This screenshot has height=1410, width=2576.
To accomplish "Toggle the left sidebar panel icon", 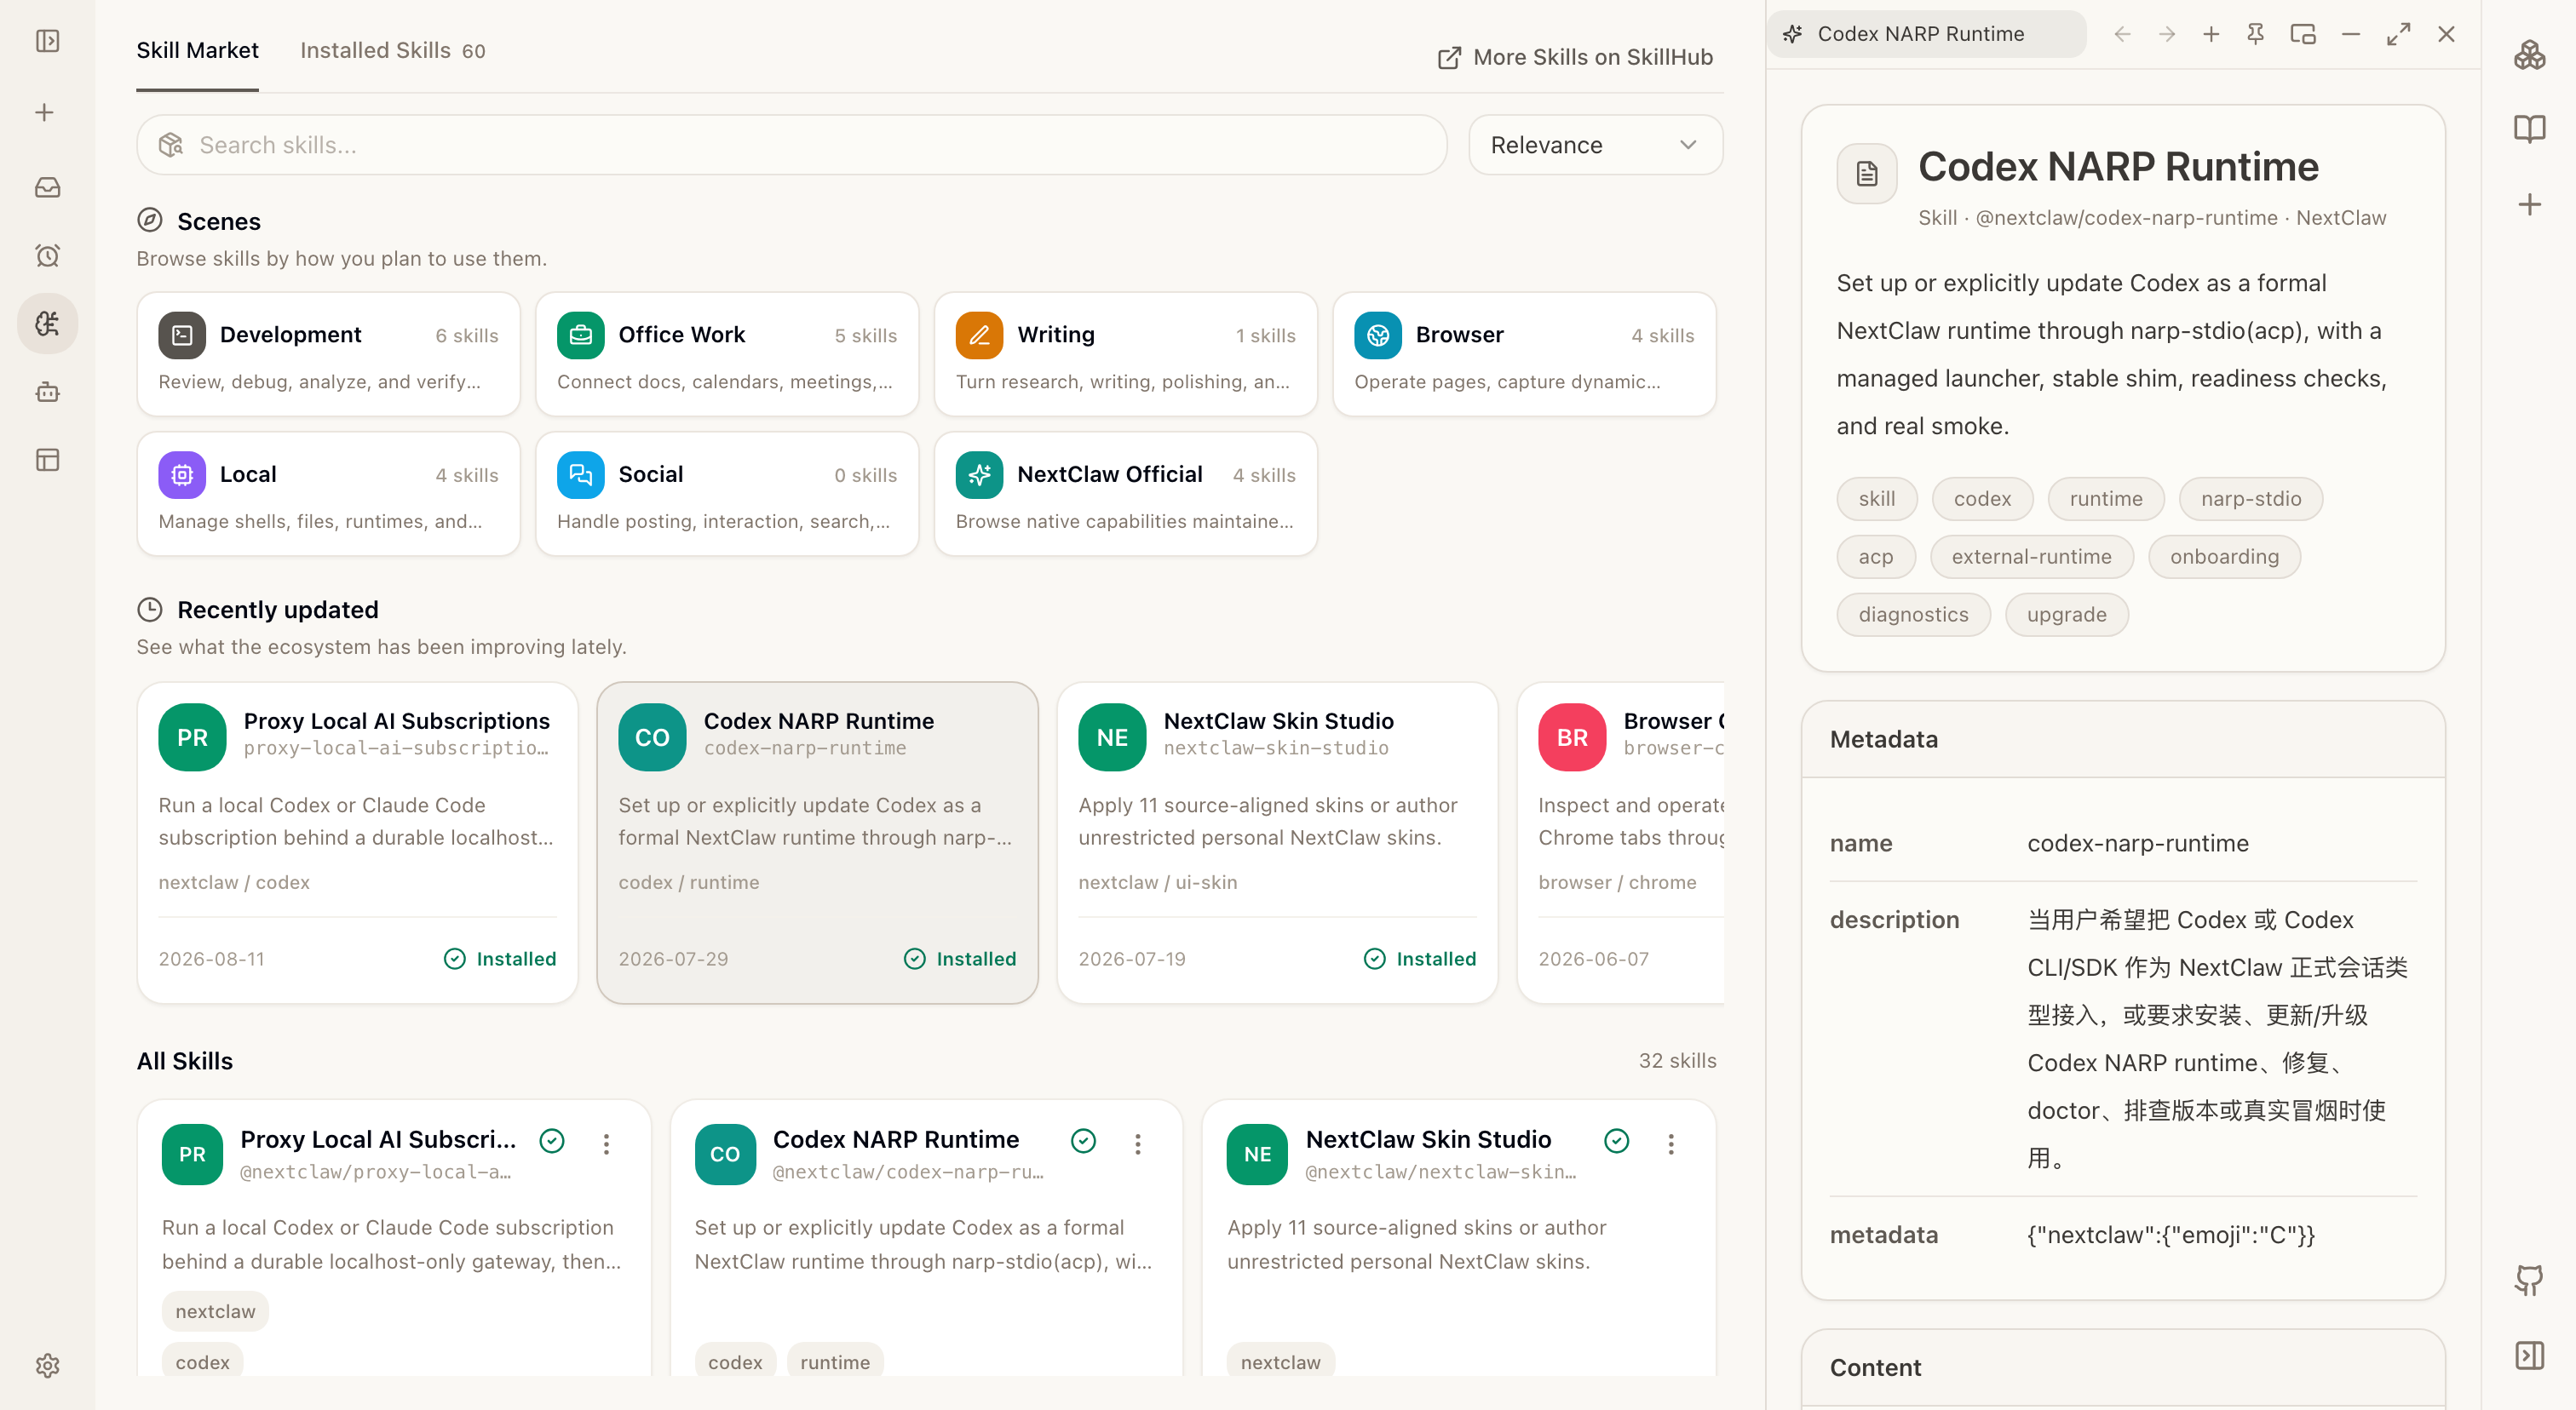I will click(x=47, y=41).
